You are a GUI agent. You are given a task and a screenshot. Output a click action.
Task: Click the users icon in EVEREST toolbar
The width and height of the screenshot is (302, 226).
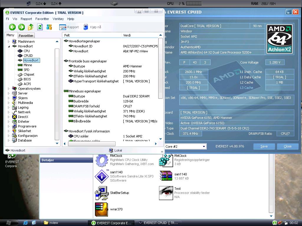[49, 27]
